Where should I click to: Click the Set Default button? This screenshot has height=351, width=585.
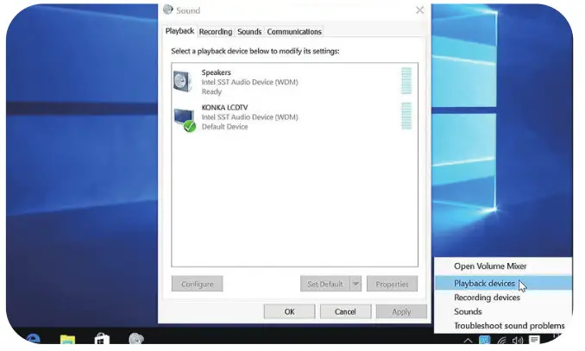pos(325,284)
